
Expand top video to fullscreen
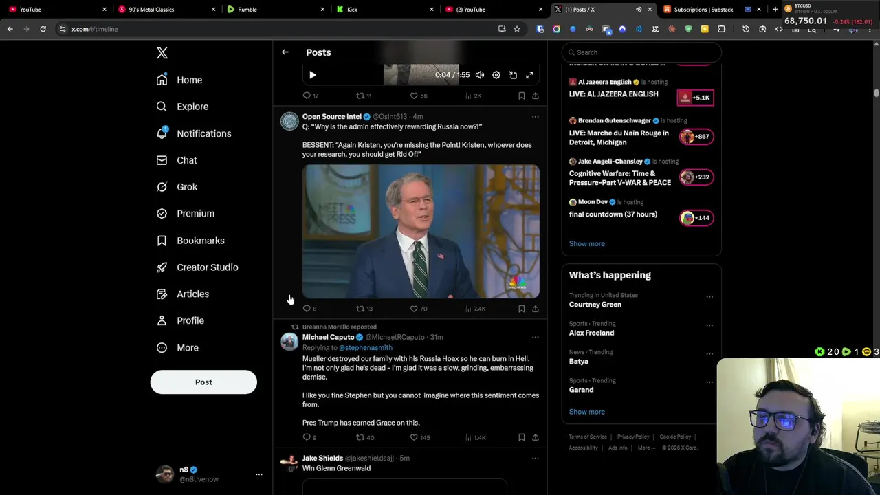coord(529,75)
